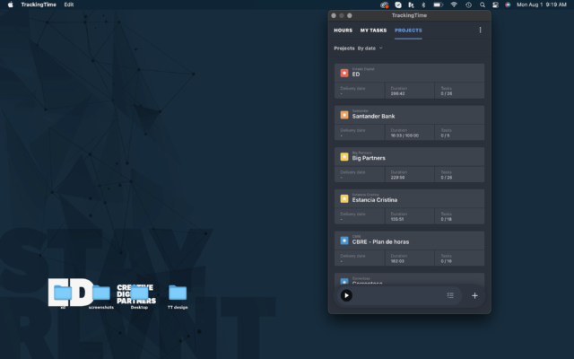Click the yellow Estancia Cristina star icon
The width and height of the screenshot is (574, 359).
click(344, 198)
